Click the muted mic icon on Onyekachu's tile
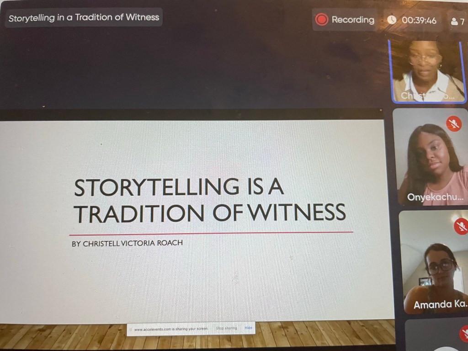 pyautogui.click(x=453, y=123)
